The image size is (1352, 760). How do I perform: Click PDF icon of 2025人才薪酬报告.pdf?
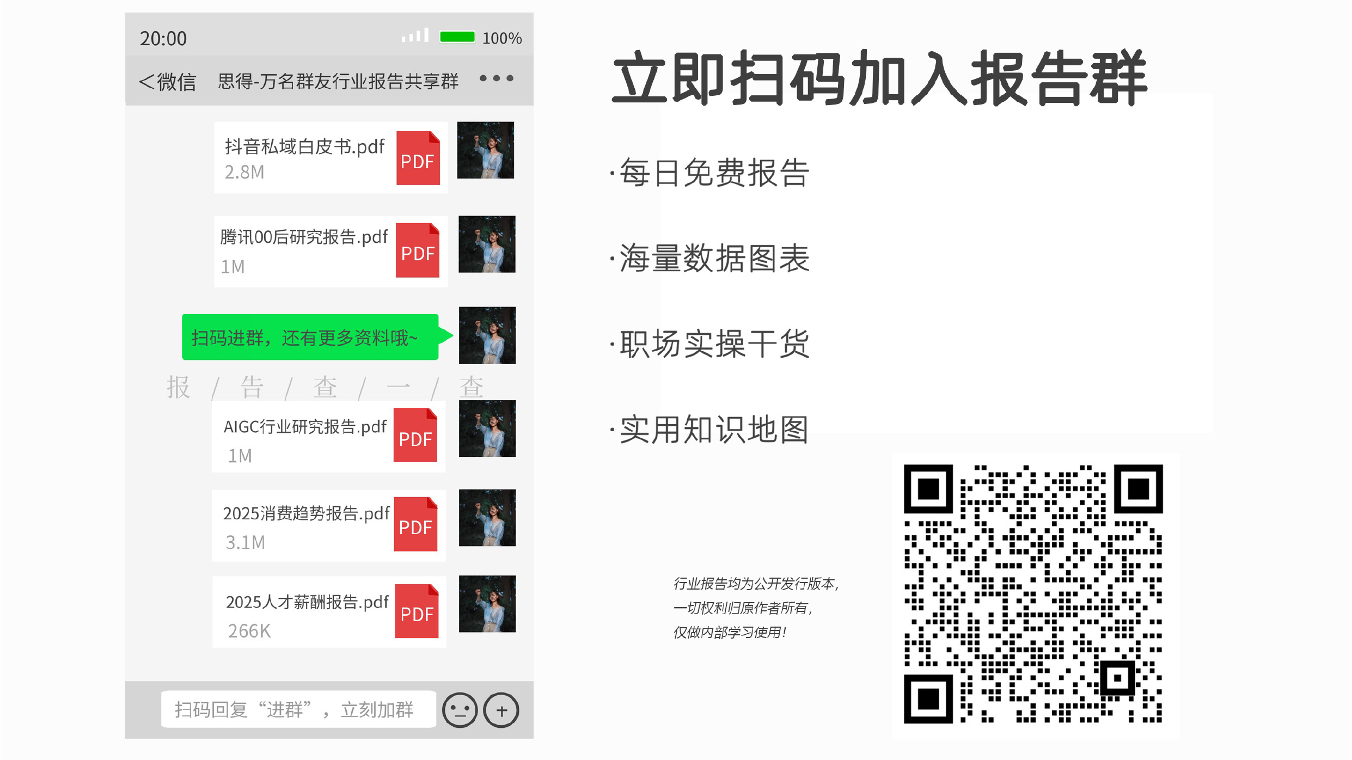pos(417,611)
